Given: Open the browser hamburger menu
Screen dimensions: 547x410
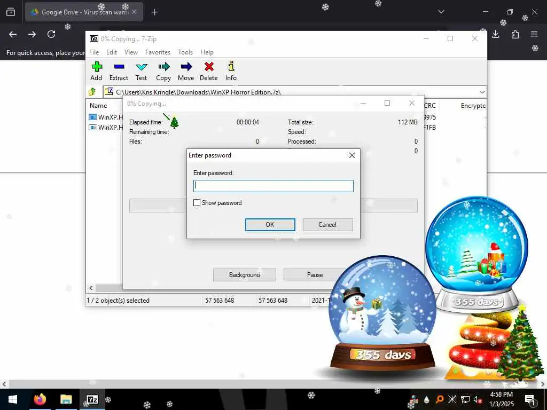Looking at the screenshot, I should point(534,34).
